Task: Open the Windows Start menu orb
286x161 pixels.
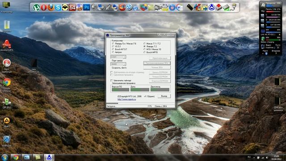Action: click(x=4, y=157)
